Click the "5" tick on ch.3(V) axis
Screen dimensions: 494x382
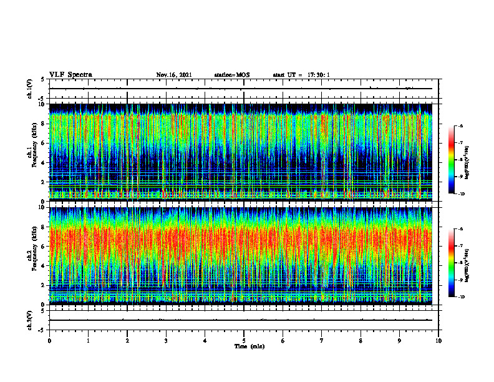pyautogui.click(x=44, y=311)
